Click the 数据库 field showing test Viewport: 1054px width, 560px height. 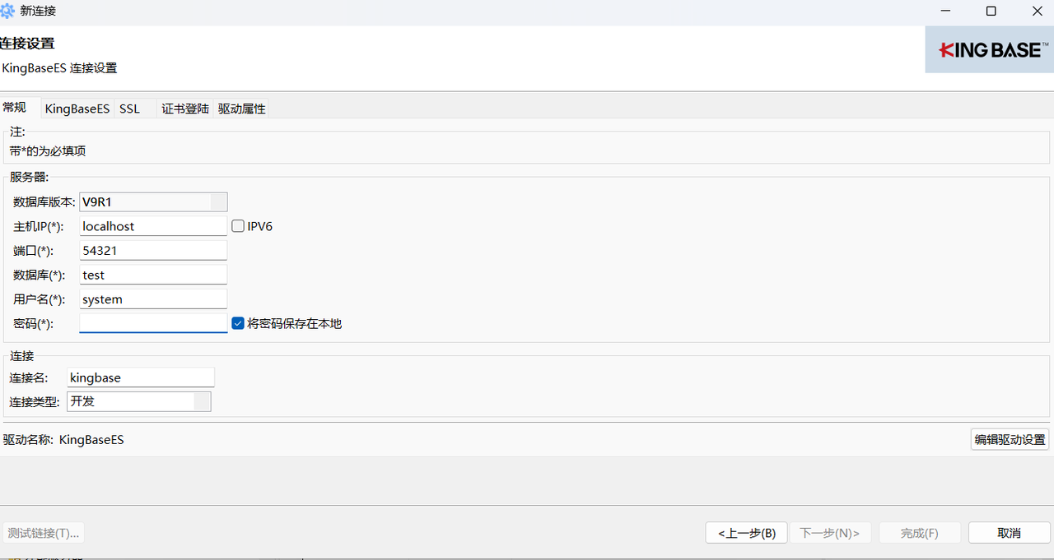tap(153, 275)
